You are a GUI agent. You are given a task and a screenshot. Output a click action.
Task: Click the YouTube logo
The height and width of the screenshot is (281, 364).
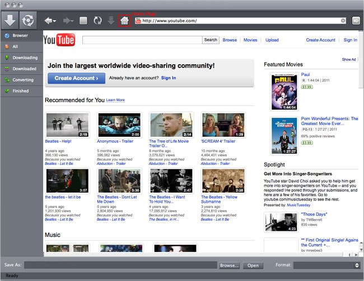59,40
